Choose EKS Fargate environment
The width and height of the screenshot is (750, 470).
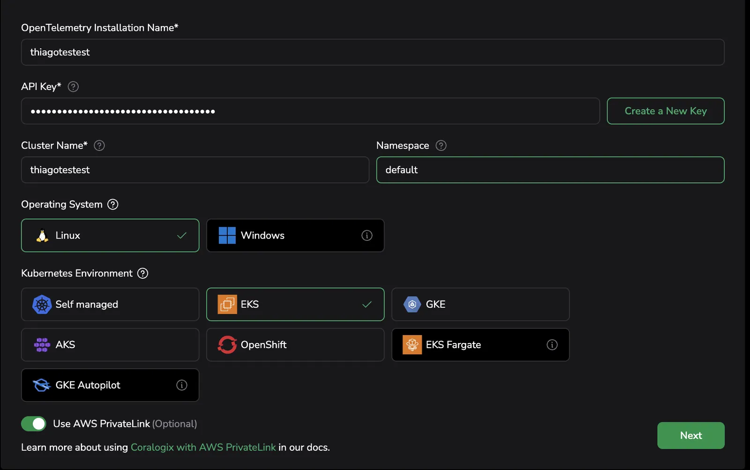(480, 345)
